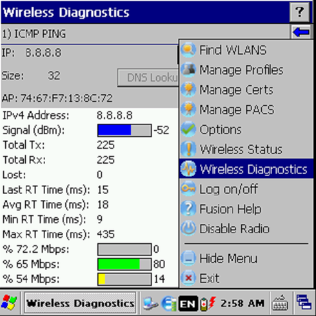Click Last RT Time value 15
This screenshot has width=316, height=316.
click(103, 190)
